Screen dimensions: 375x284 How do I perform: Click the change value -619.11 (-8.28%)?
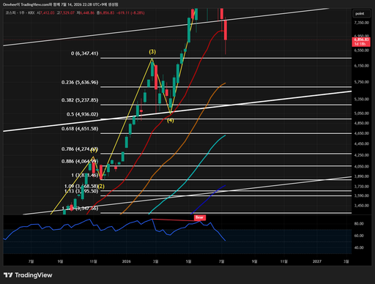pyautogui.click(x=131, y=12)
